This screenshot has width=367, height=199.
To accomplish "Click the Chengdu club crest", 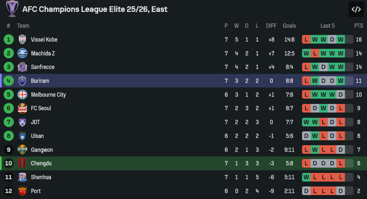I will click(x=23, y=164).
